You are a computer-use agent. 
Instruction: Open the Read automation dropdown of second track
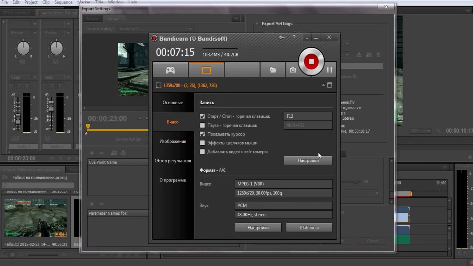(57, 77)
